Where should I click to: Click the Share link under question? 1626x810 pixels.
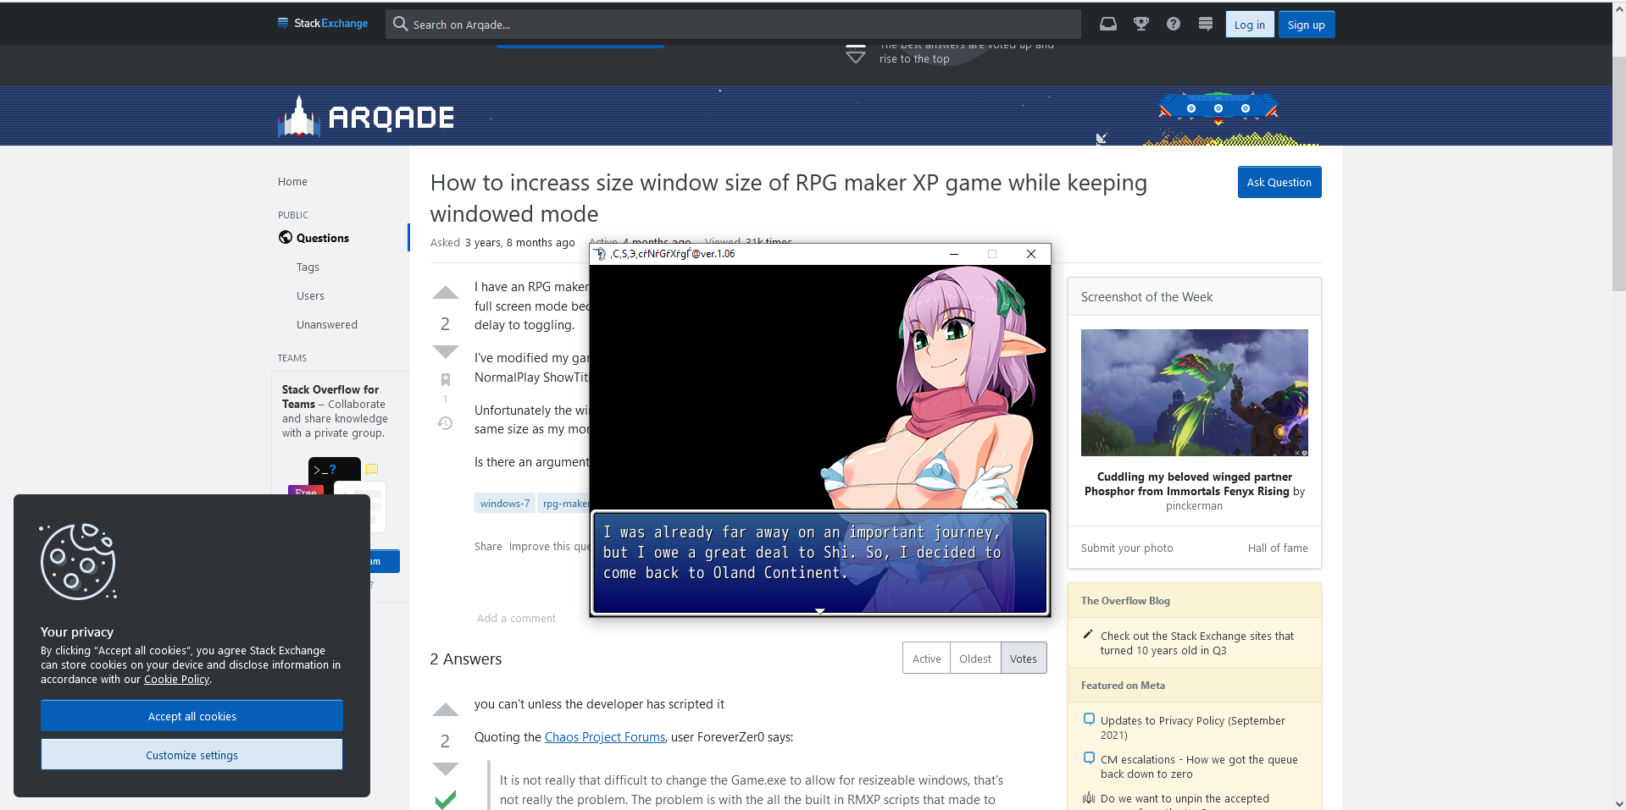(488, 547)
